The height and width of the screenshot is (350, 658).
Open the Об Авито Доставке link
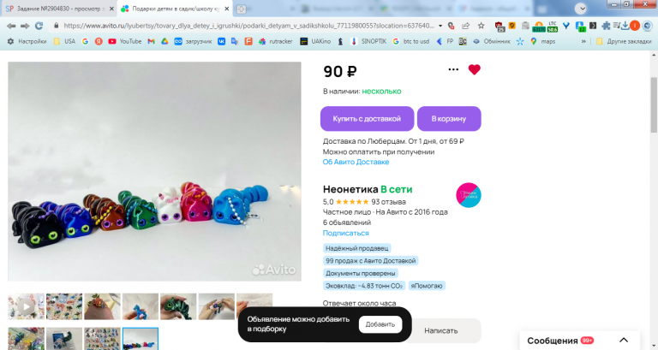[356, 163]
